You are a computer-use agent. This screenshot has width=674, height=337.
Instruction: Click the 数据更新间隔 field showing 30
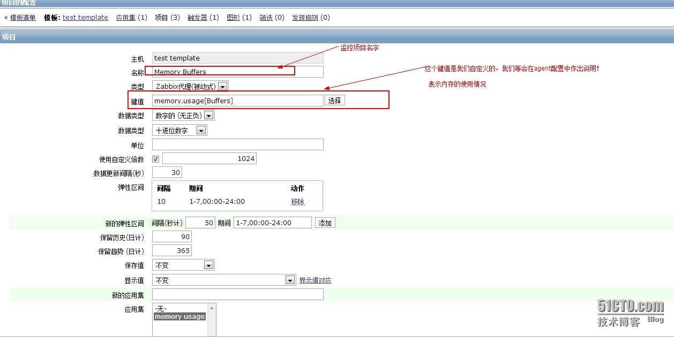tap(167, 173)
